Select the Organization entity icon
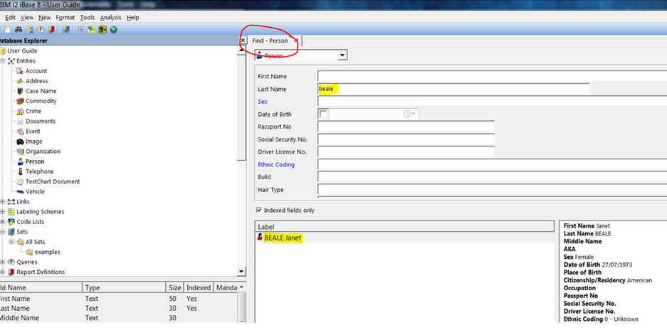The width and height of the screenshot is (667, 330). pos(19,151)
